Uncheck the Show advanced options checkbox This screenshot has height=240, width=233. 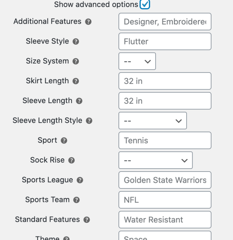[x=145, y=5]
